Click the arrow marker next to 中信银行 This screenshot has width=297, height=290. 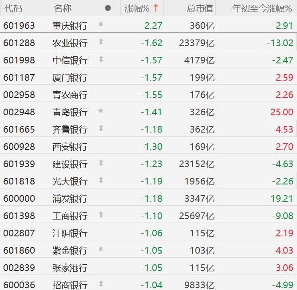(101, 59)
